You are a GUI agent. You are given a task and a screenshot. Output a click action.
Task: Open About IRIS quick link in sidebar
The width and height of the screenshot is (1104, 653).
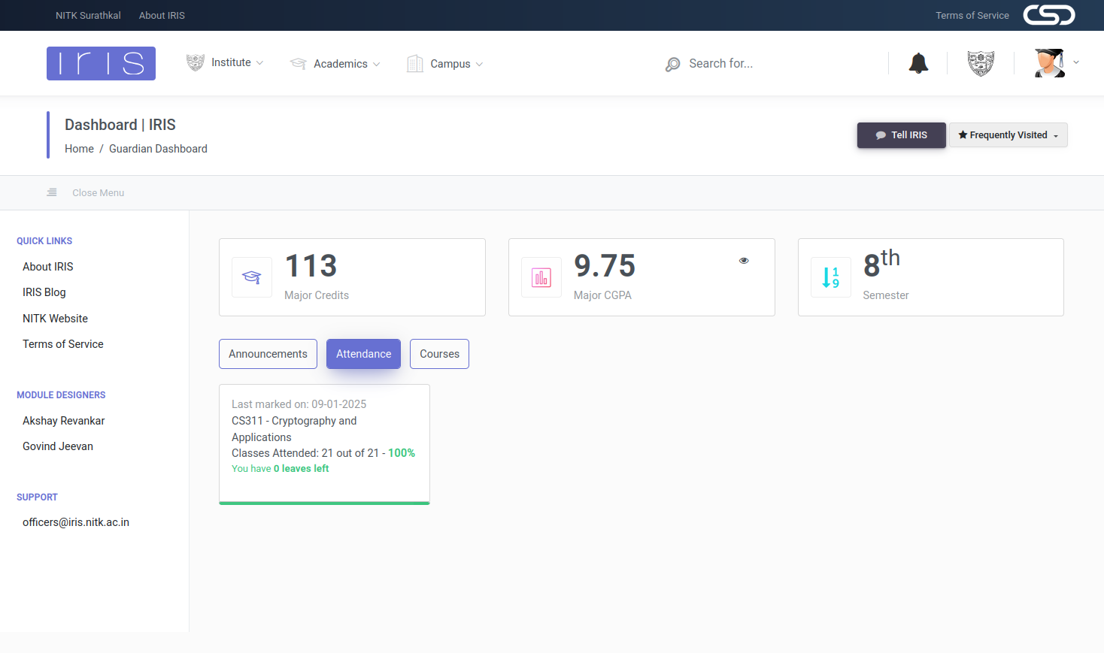[x=48, y=267]
